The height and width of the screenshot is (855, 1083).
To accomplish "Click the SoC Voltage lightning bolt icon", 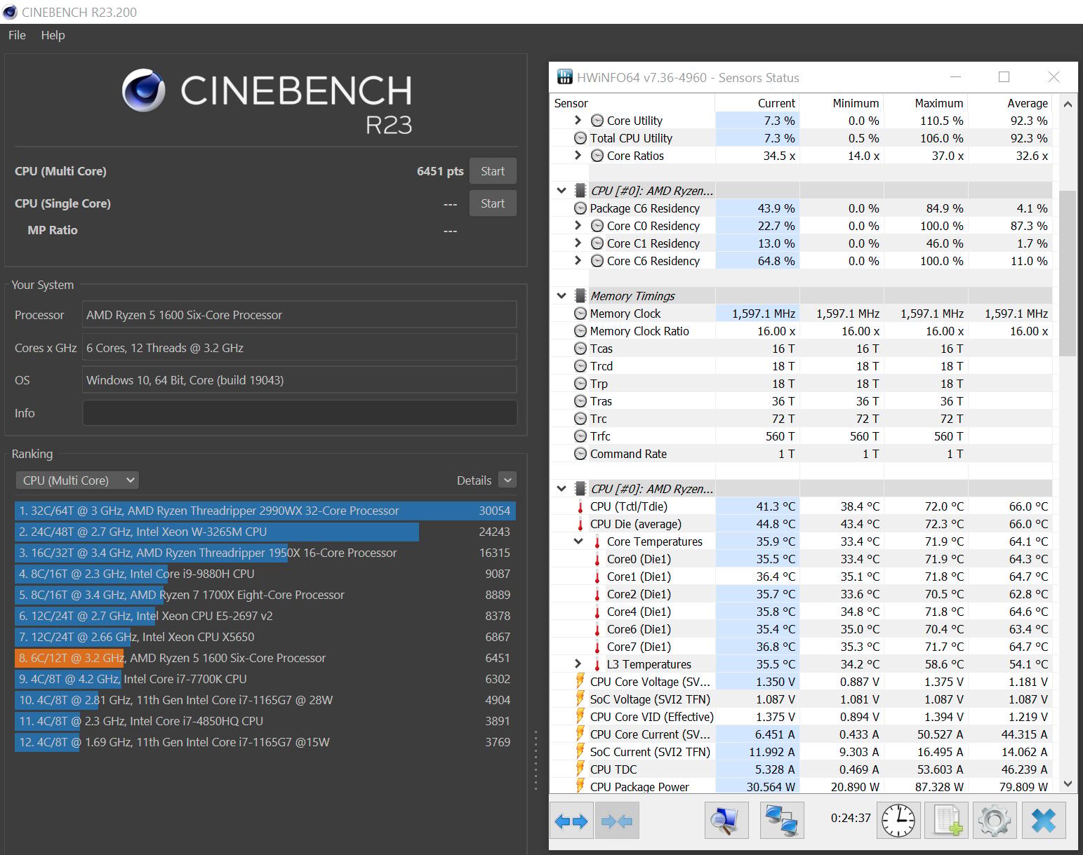I will pyautogui.click(x=580, y=699).
